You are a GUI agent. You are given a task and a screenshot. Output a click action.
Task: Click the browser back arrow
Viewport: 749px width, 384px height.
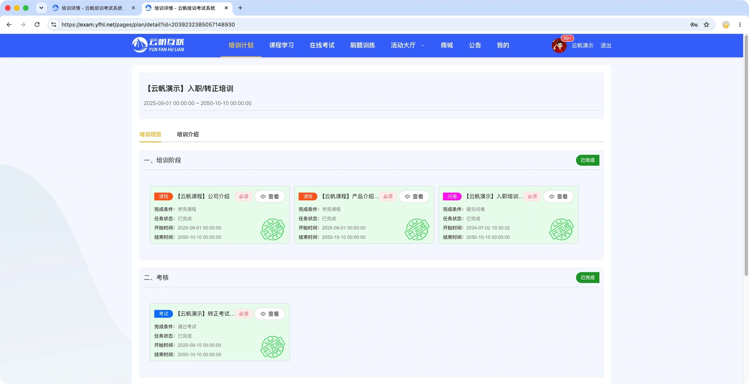point(9,25)
